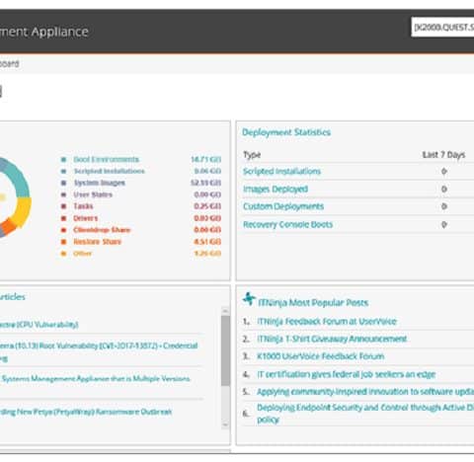
Task: Select User States in the legend
Action: (x=93, y=194)
